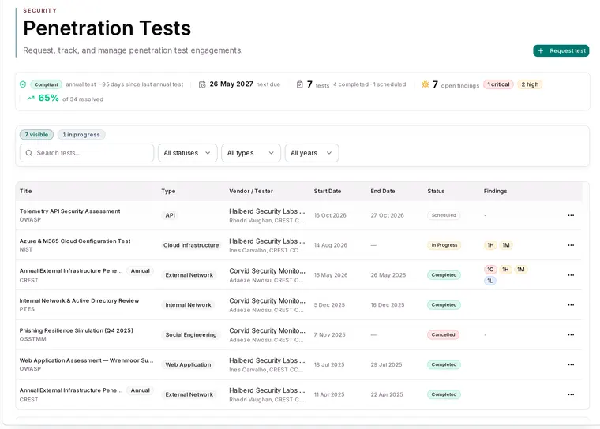Click the 1 critical findings badge

[498, 84]
